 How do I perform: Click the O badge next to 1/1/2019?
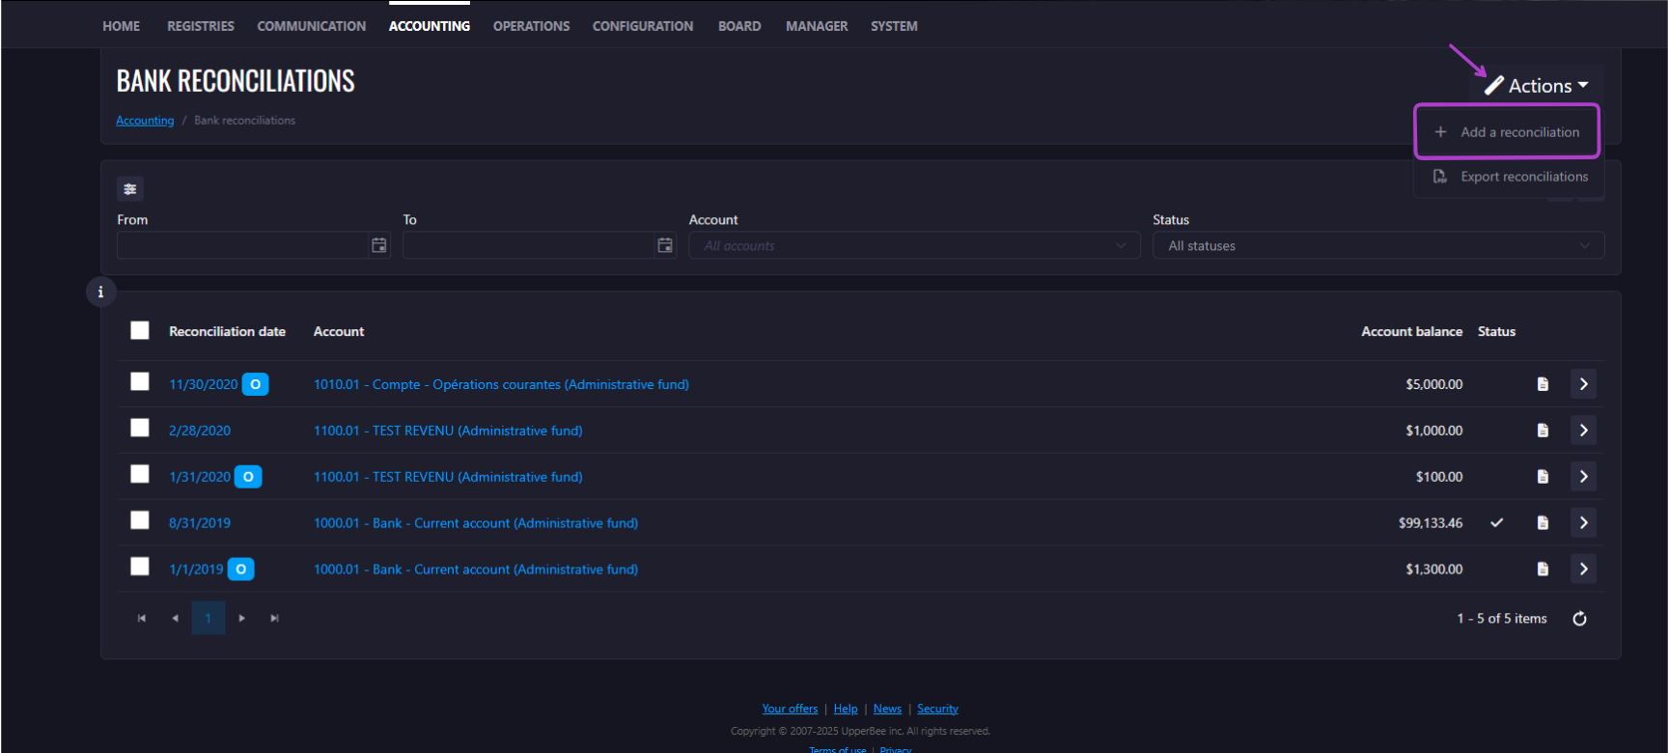(x=240, y=570)
